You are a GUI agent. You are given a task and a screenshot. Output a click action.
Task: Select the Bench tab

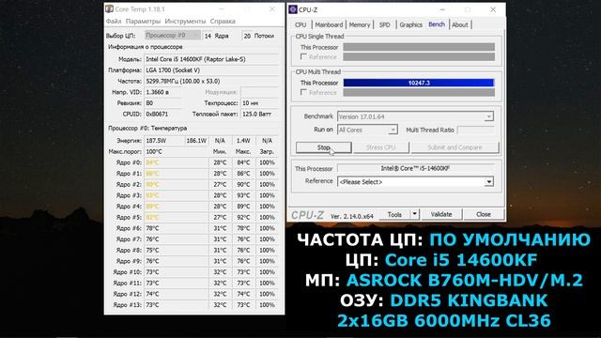click(437, 24)
